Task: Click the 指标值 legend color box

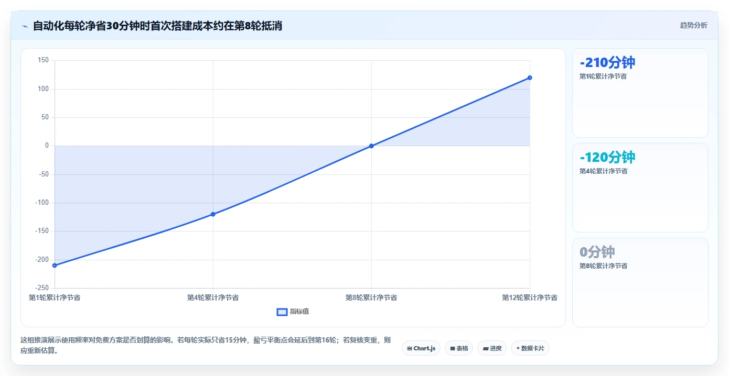Action: pos(282,312)
